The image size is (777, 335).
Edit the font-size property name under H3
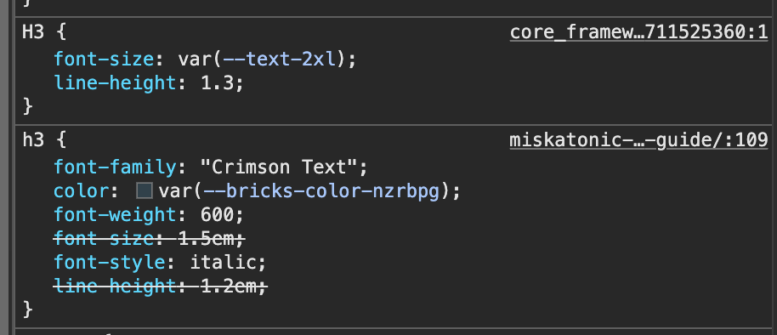104,59
